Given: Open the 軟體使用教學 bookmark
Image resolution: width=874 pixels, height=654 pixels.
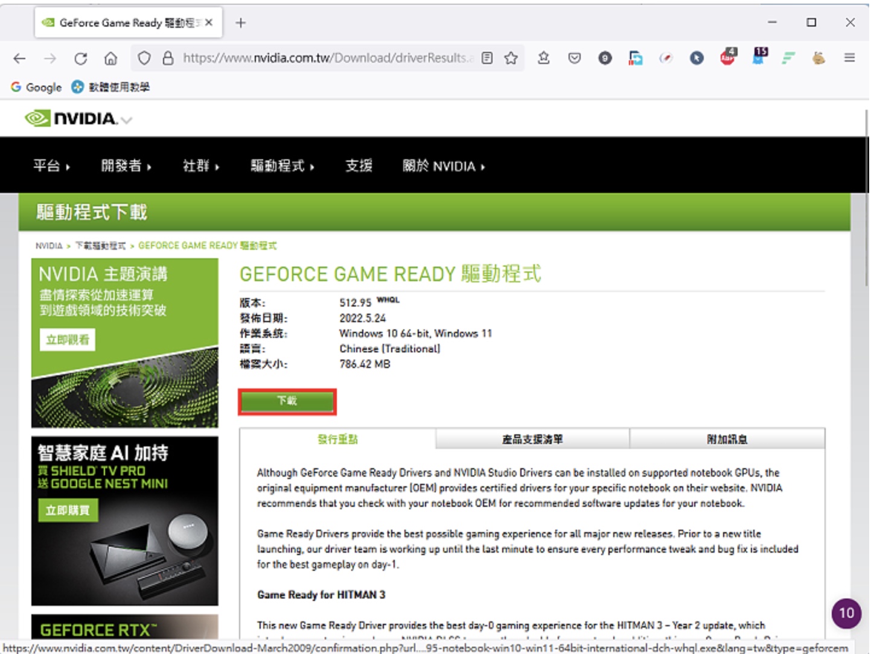Looking at the screenshot, I should coord(110,87).
